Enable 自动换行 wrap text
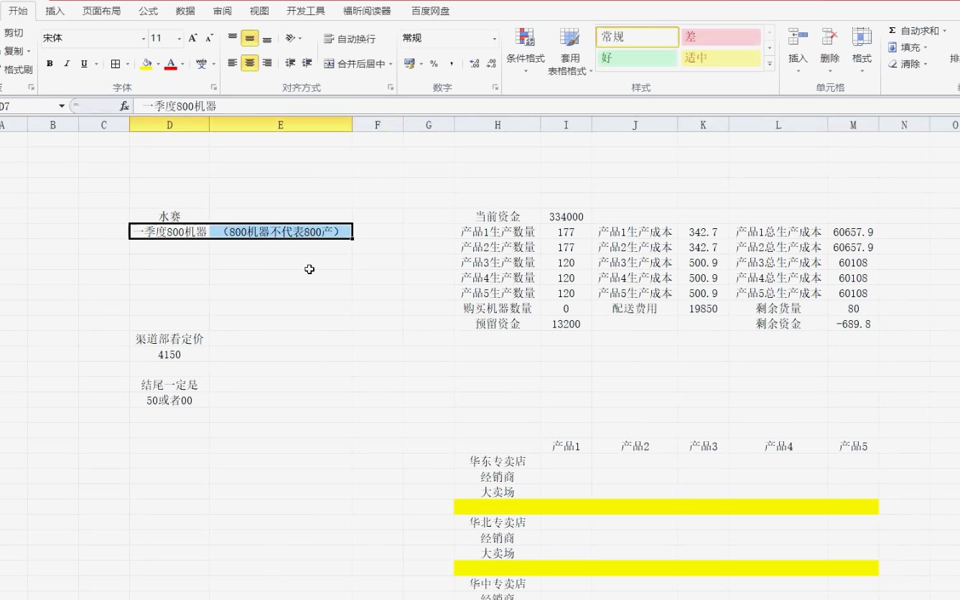This screenshot has height=600, width=960. click(x=350, y=39)
